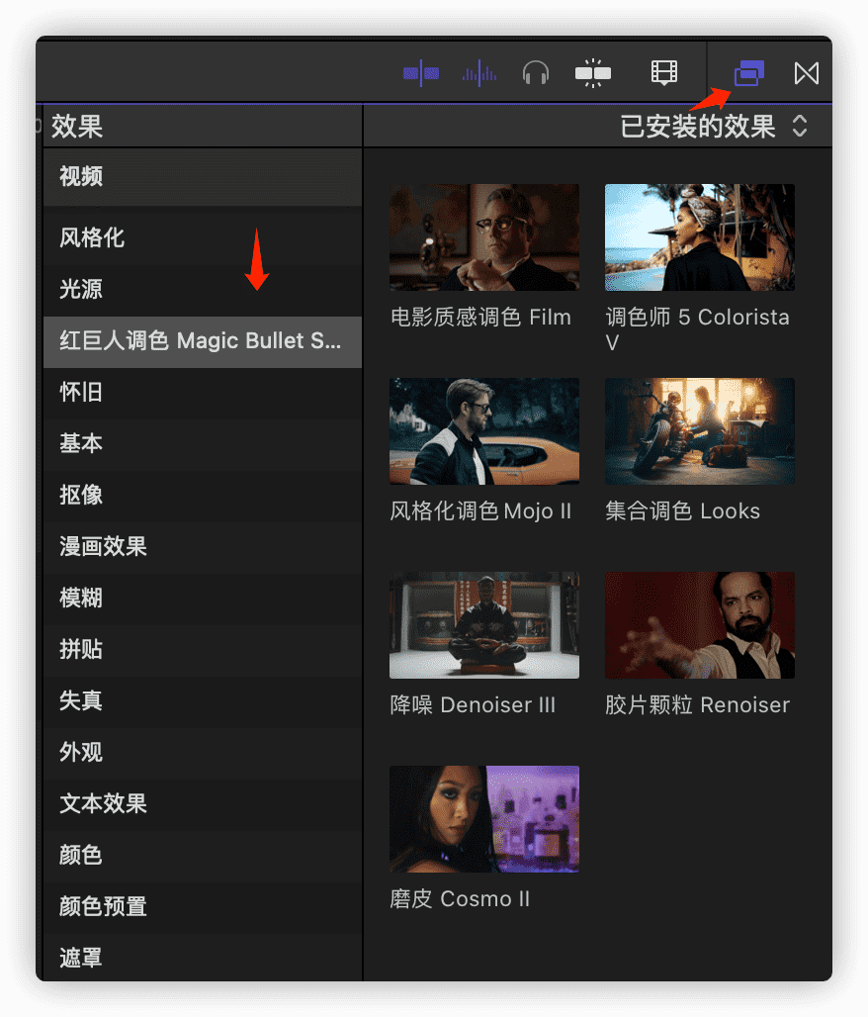Click the 集合调色 Looks thumbnail

[x=700, y=431]
